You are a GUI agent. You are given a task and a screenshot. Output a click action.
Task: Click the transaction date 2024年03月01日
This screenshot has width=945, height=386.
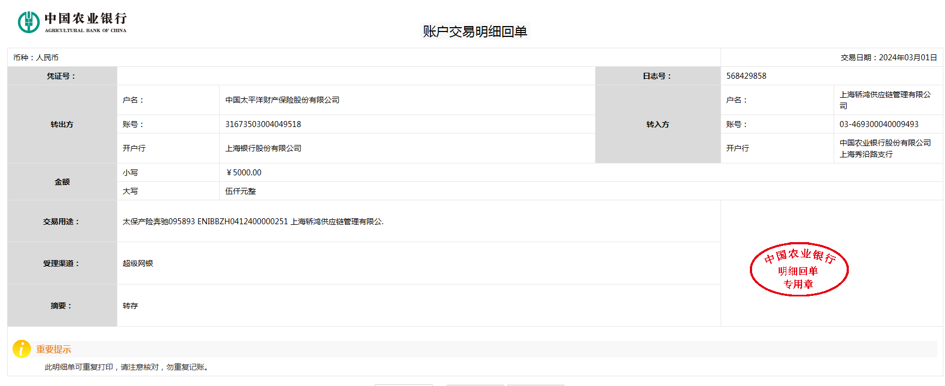908,58
